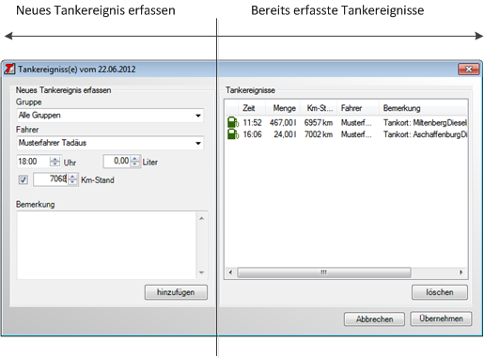Click the time stepper next to 18:00

point(55,162)
